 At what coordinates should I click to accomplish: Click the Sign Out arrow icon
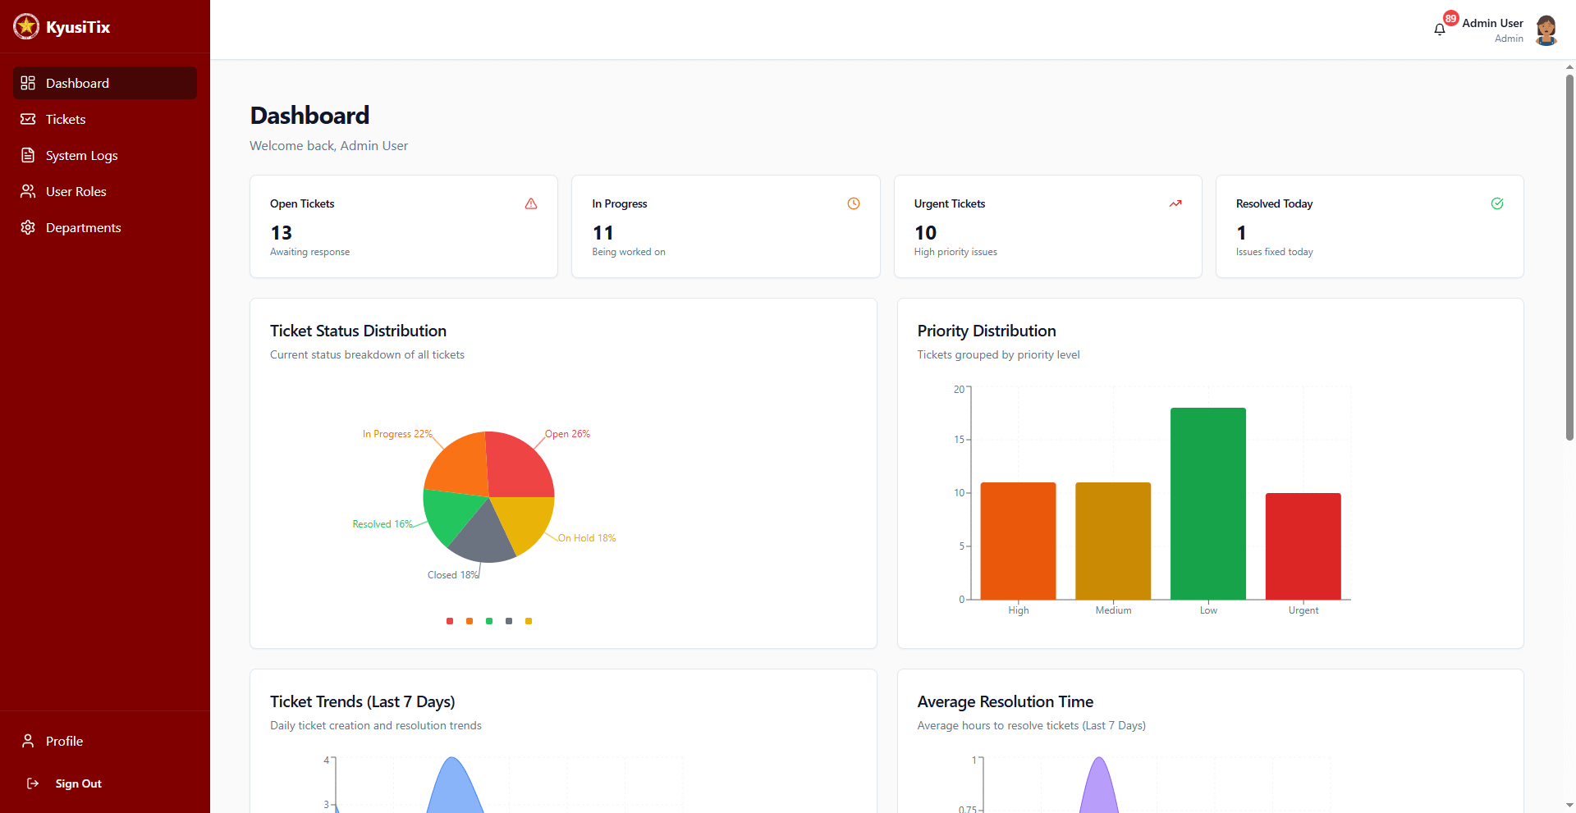tap(32, 783)
